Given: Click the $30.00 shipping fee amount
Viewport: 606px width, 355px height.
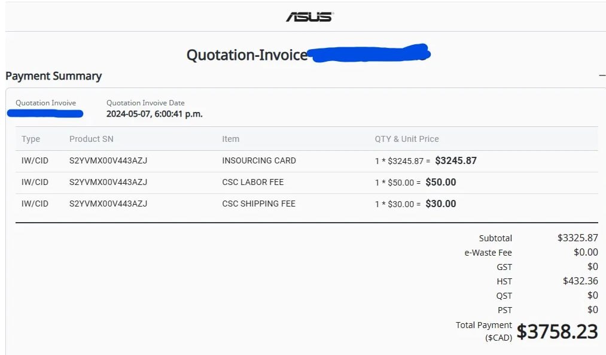Looking at the screenshot, I should (x=441, y=204).
